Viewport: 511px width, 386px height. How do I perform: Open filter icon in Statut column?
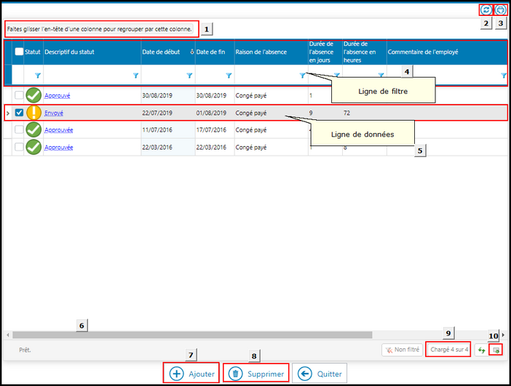pos(38,76)
